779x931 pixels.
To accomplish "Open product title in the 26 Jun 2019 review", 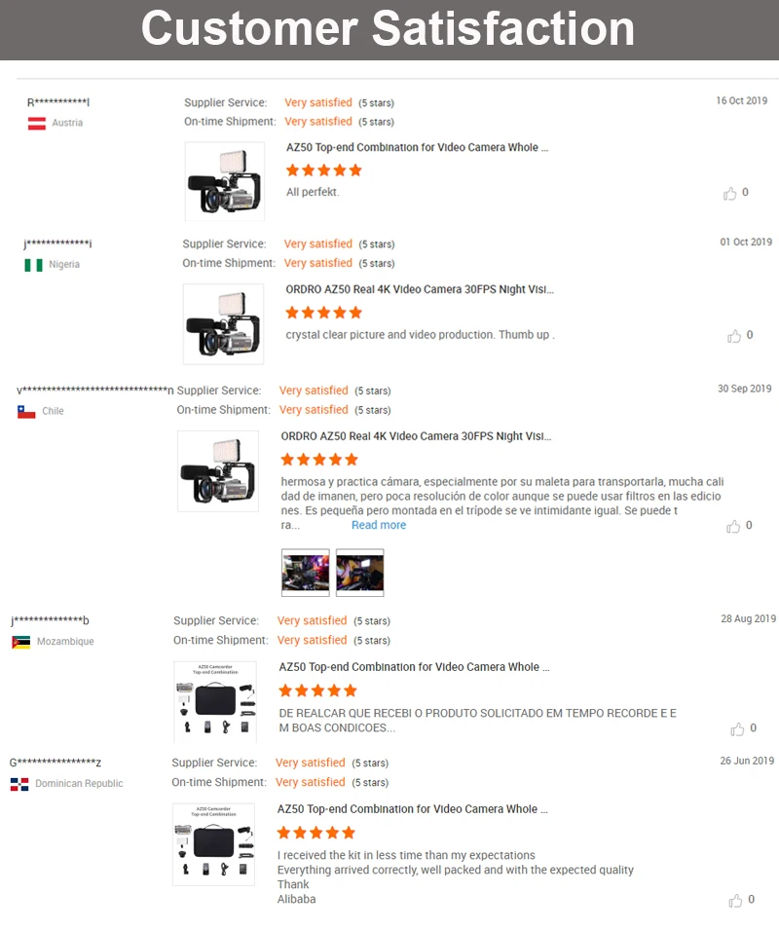I will pyautogui.click(x=413, y=809).
